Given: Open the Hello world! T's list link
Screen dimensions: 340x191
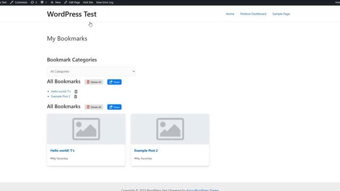Looking at the screenshot, I should 61,91.
